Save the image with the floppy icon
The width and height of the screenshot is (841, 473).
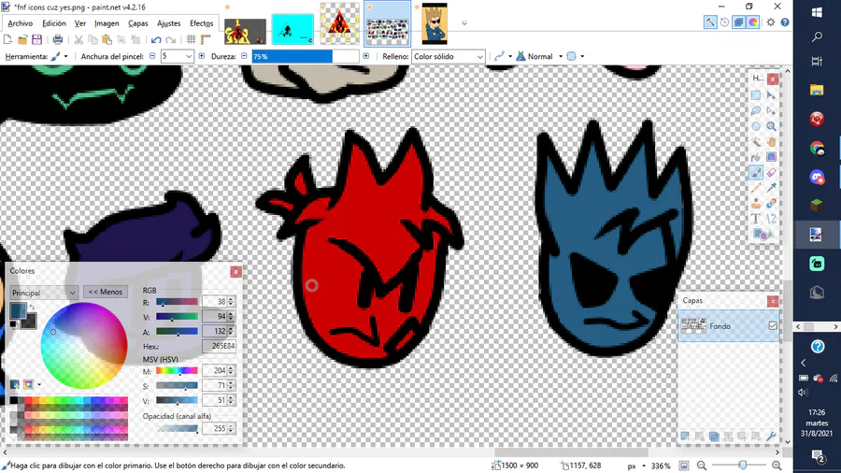37,39
